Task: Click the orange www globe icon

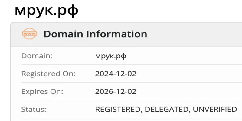Action: pos(30,34)
